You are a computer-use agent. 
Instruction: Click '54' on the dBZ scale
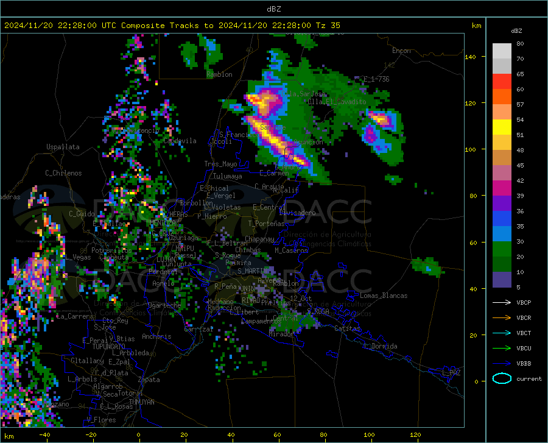(x=520, y=120)
